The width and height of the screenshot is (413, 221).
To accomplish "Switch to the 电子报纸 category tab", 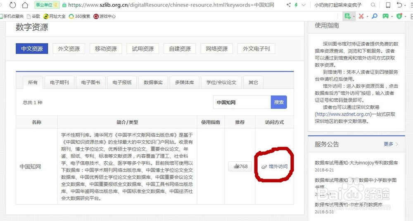I will click(122, 82).
